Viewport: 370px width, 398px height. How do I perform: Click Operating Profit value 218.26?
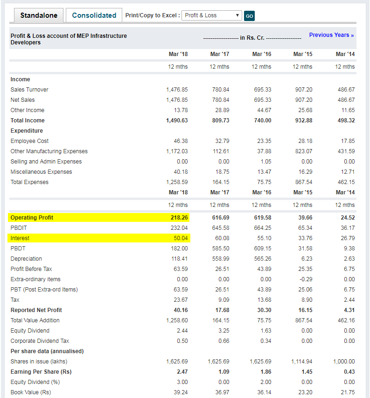point(179,218)
